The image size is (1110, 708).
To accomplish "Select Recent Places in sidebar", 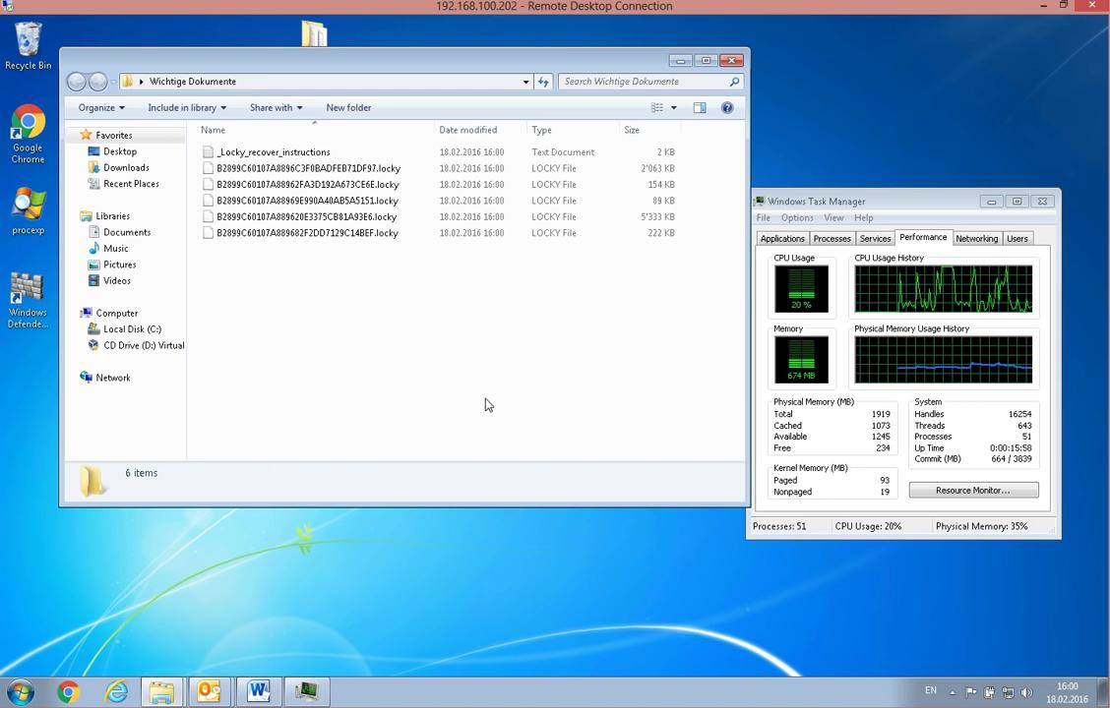I will [131, 184].
